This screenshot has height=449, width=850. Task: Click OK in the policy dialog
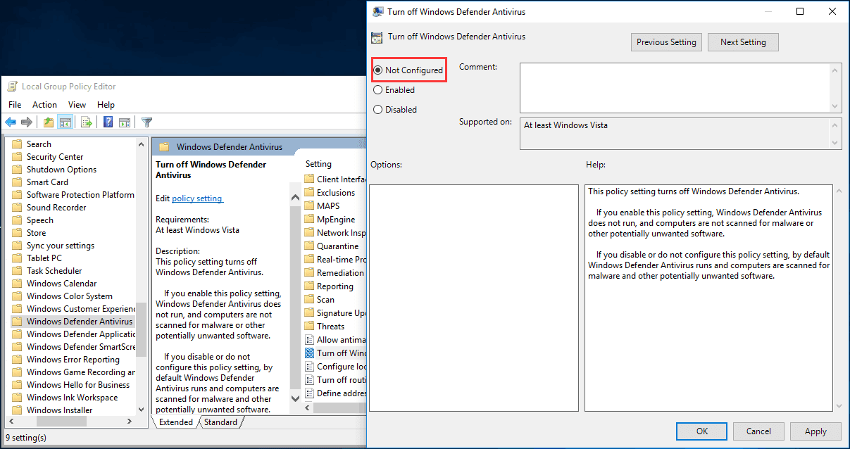tap(702, 431)
